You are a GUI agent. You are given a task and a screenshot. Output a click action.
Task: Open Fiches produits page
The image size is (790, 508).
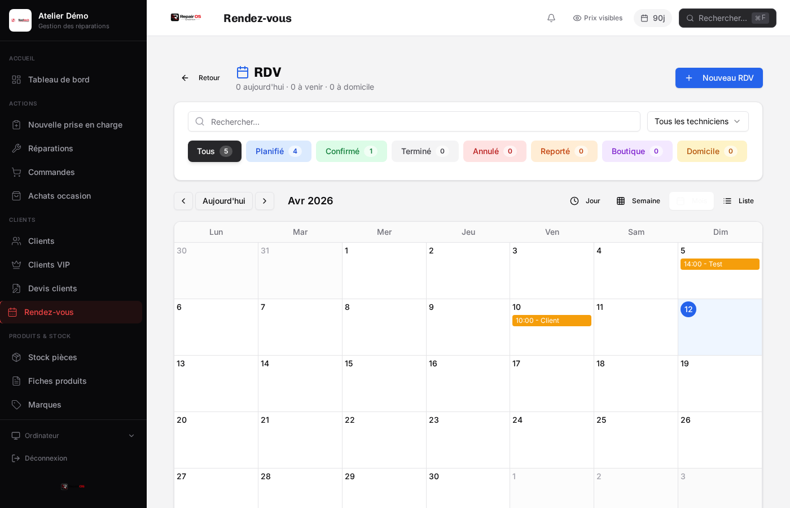73,381
